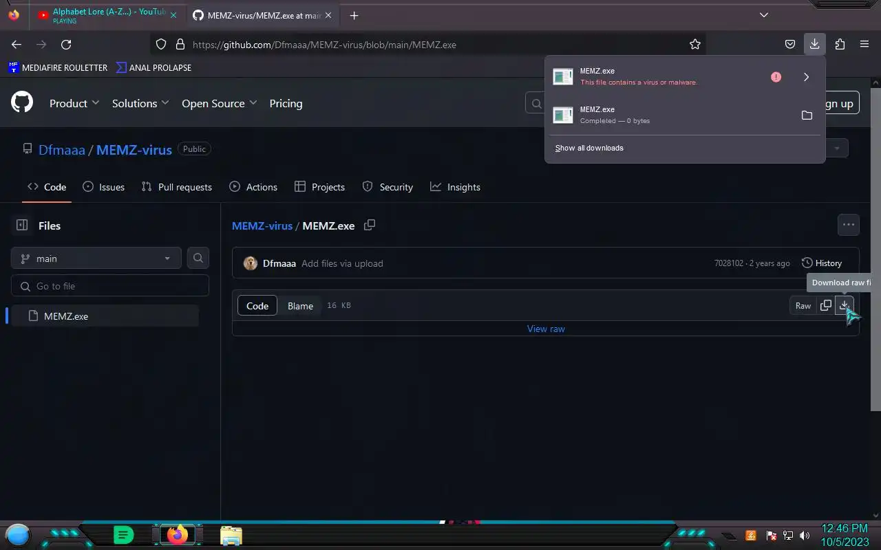This screenshot has height=550, width=881.
Task: Expand the list all tabs chevron
Action: [764, 14]
